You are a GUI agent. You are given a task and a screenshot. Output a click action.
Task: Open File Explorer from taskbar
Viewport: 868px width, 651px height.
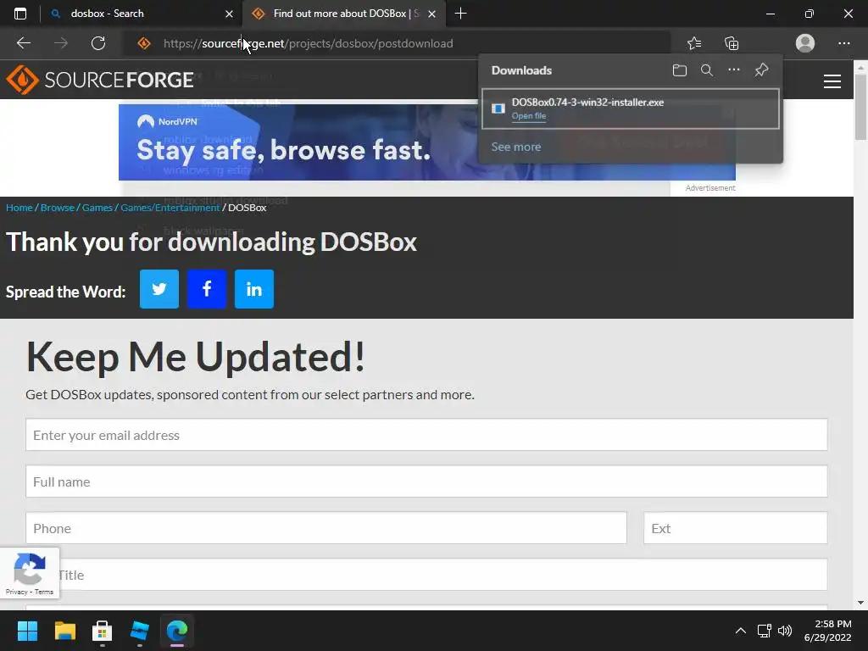(x=64, y=631)
